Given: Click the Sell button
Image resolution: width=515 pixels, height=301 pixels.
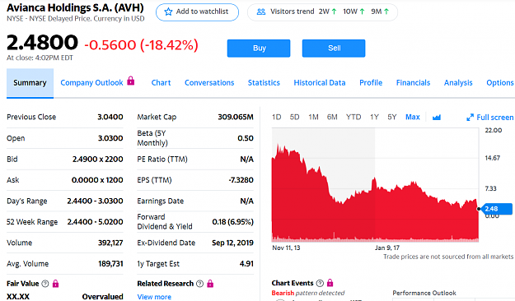Looking at the screenshot, I should click(334, 49).
